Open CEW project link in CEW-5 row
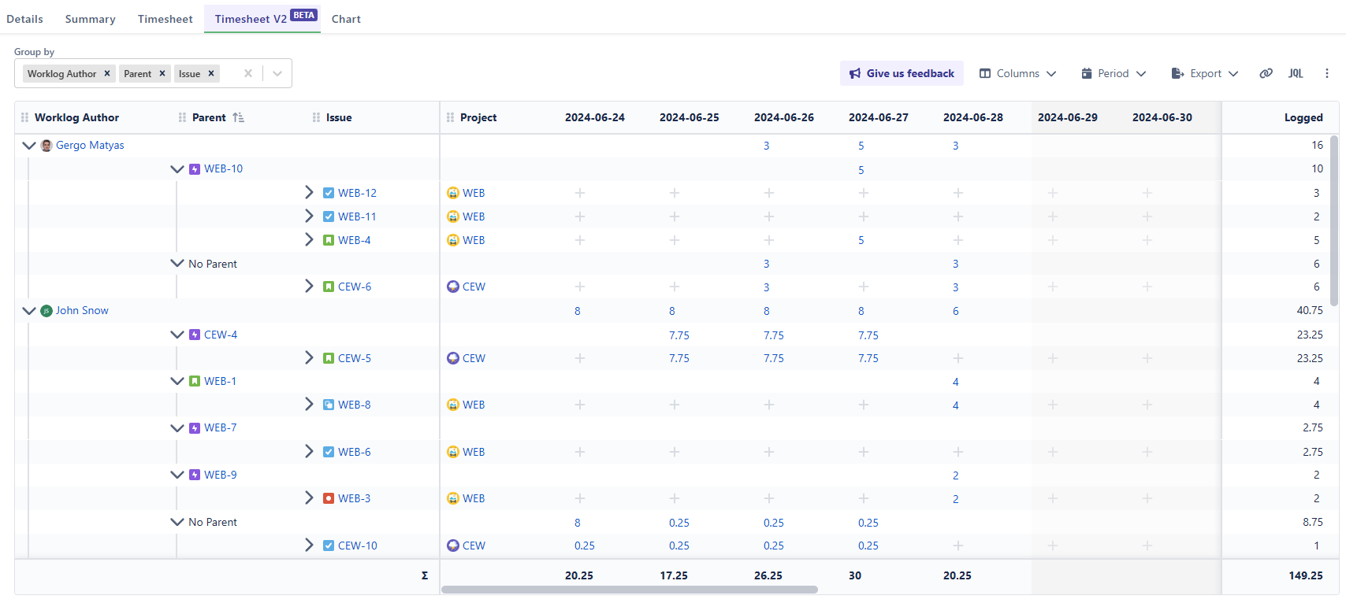The image size is (1346, 603). [474, 358]
